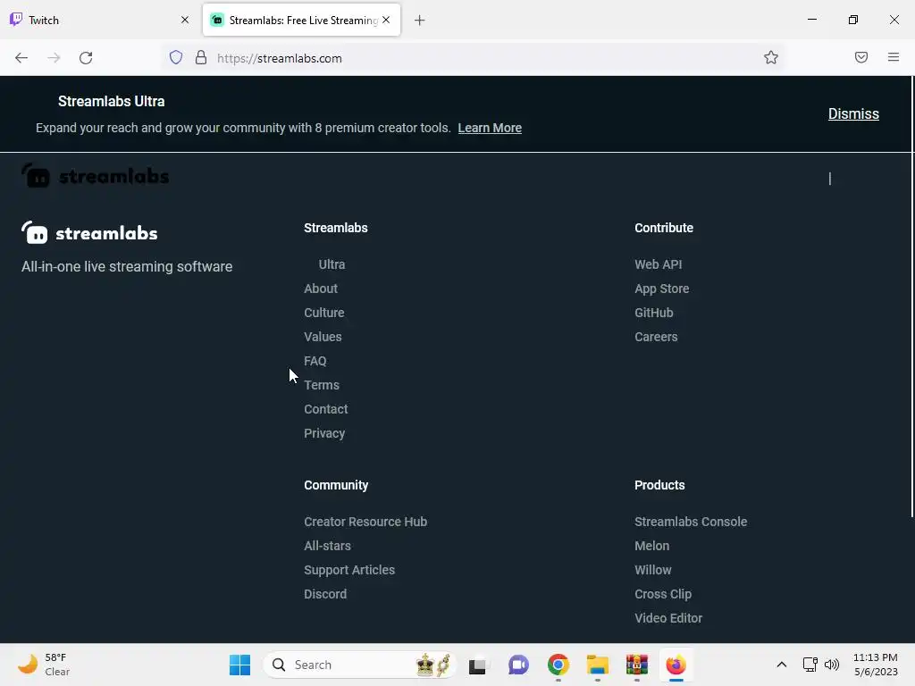Screen dimensions: 915x686
Task: Open the Video Editor link
Action: click(668, 618)
